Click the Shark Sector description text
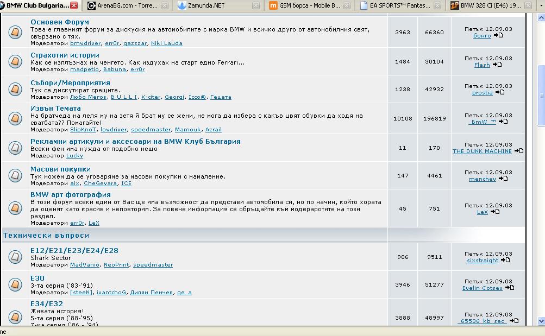The width and height of the screenshot is (545, 336). point(51,258)
